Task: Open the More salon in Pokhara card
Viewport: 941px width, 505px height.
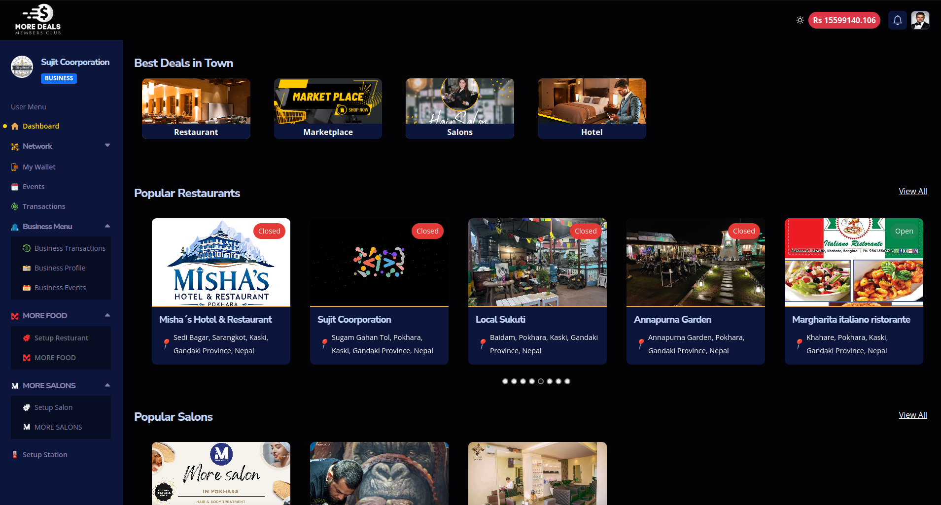Action: (x=221, y=473)
